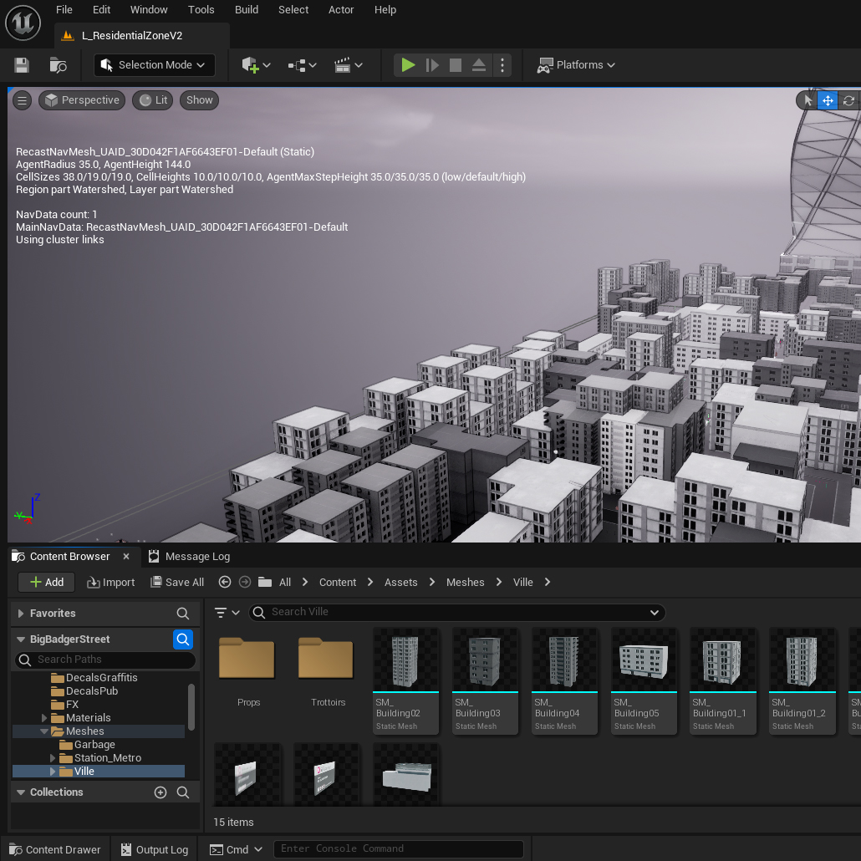Activate the viewport Select cursor tool
This screenshot has height=861, width=861.
pos(808,100)
